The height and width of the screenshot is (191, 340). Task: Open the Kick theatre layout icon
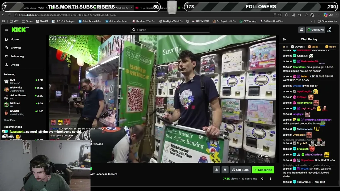click(301, 30)
